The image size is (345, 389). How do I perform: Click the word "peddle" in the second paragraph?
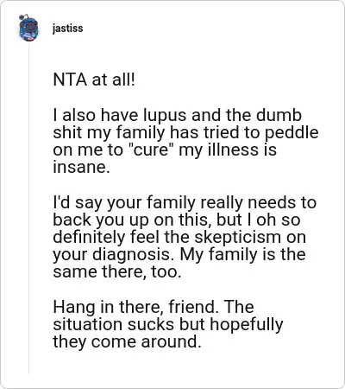click(292, 133)
